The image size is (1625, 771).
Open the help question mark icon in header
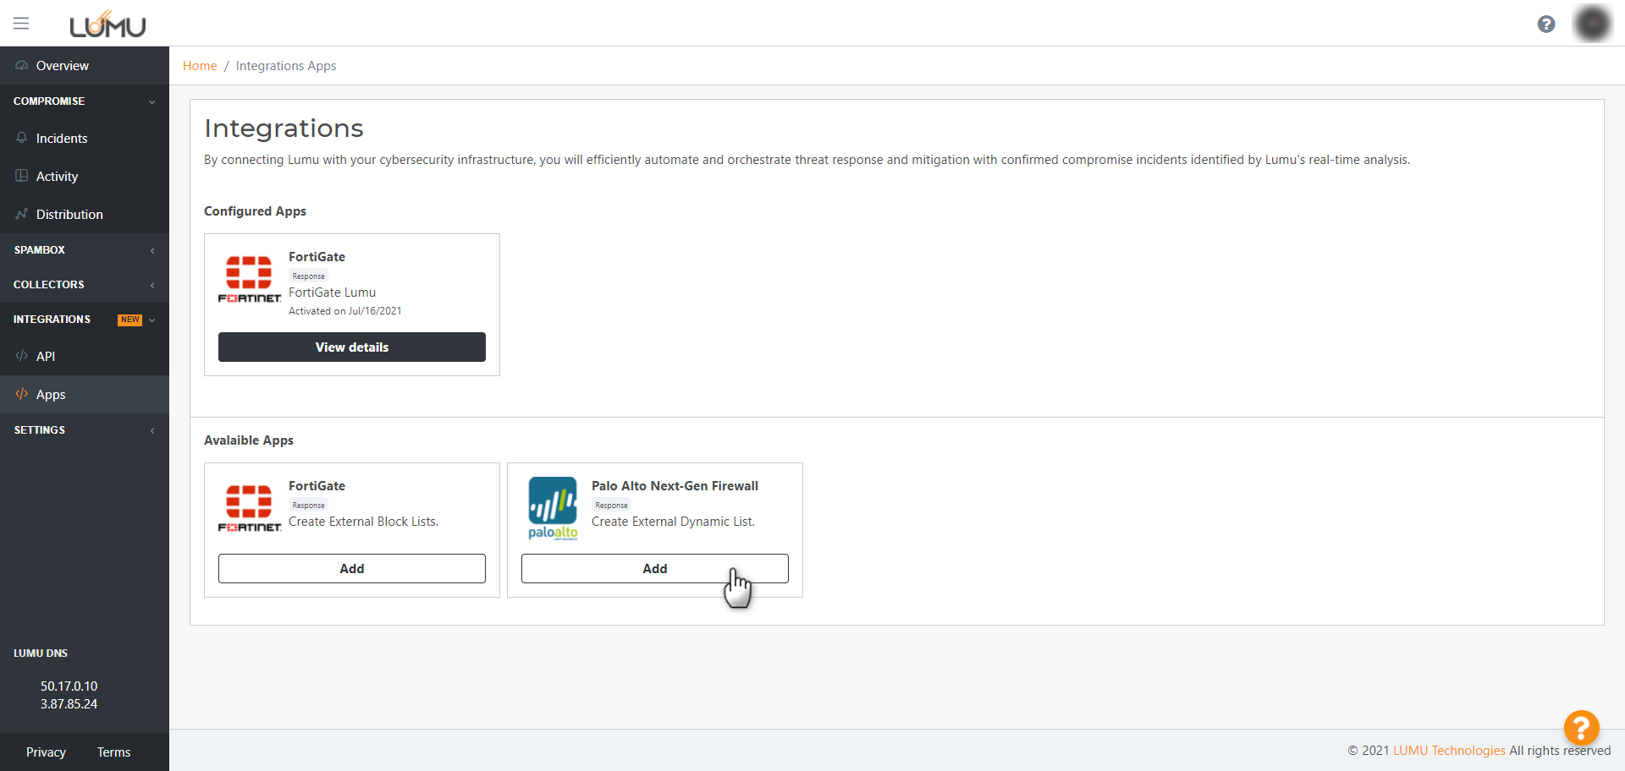click(1545, 25)
